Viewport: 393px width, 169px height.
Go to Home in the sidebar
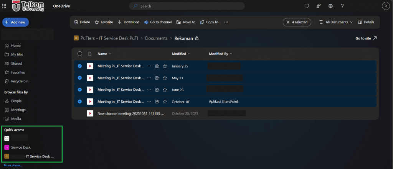[x=13, y=46]
